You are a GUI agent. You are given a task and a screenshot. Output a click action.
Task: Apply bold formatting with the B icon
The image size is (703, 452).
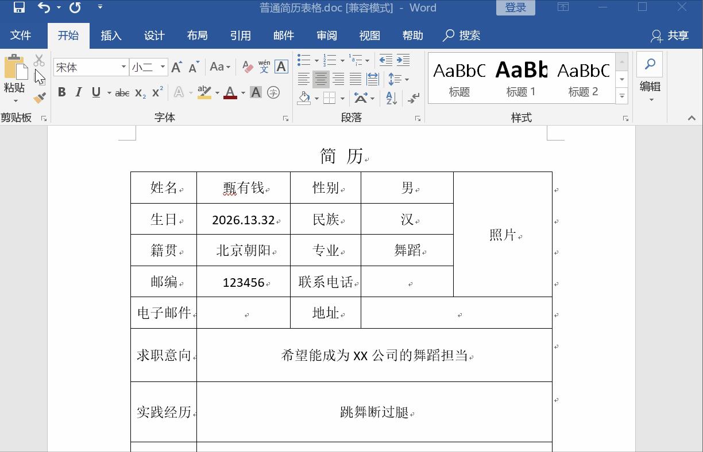tap(61, 92)
